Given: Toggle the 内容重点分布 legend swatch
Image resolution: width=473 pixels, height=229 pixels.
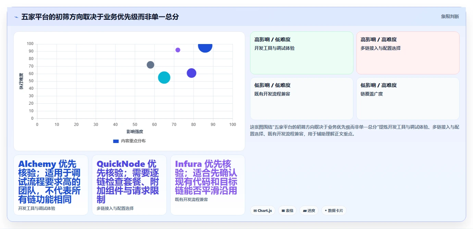Looking at the screenshot, I should point(116,141).
